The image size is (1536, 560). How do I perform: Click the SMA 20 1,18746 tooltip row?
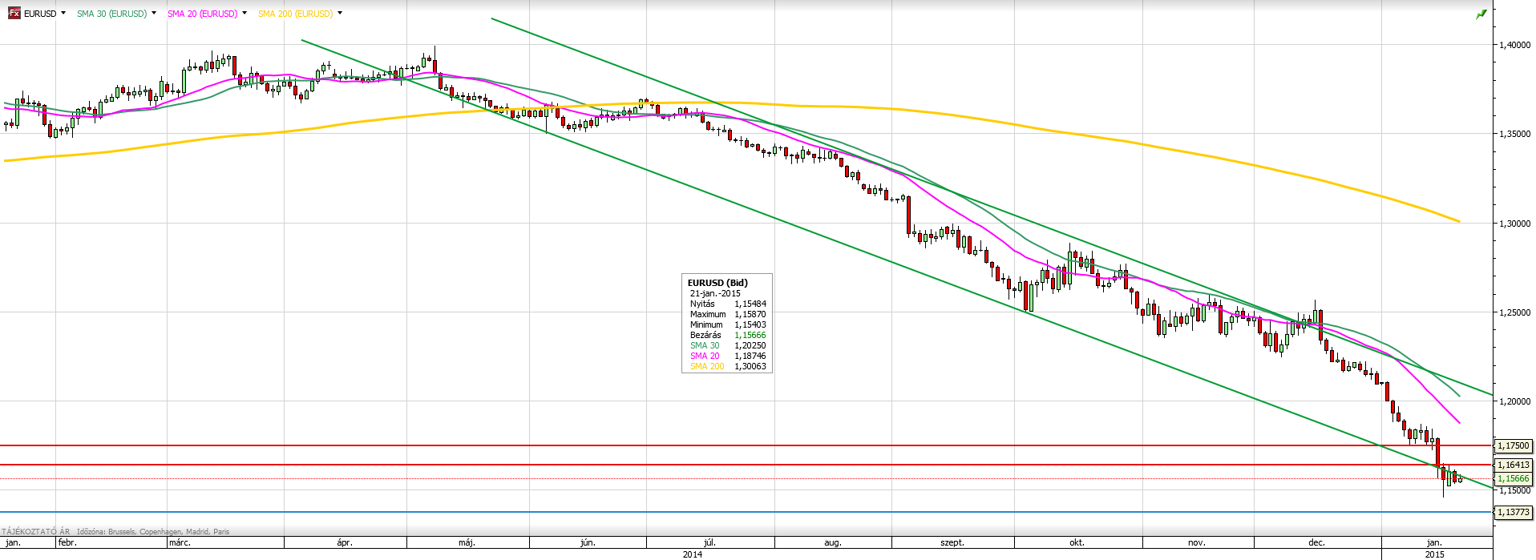[x=728, y=356]
